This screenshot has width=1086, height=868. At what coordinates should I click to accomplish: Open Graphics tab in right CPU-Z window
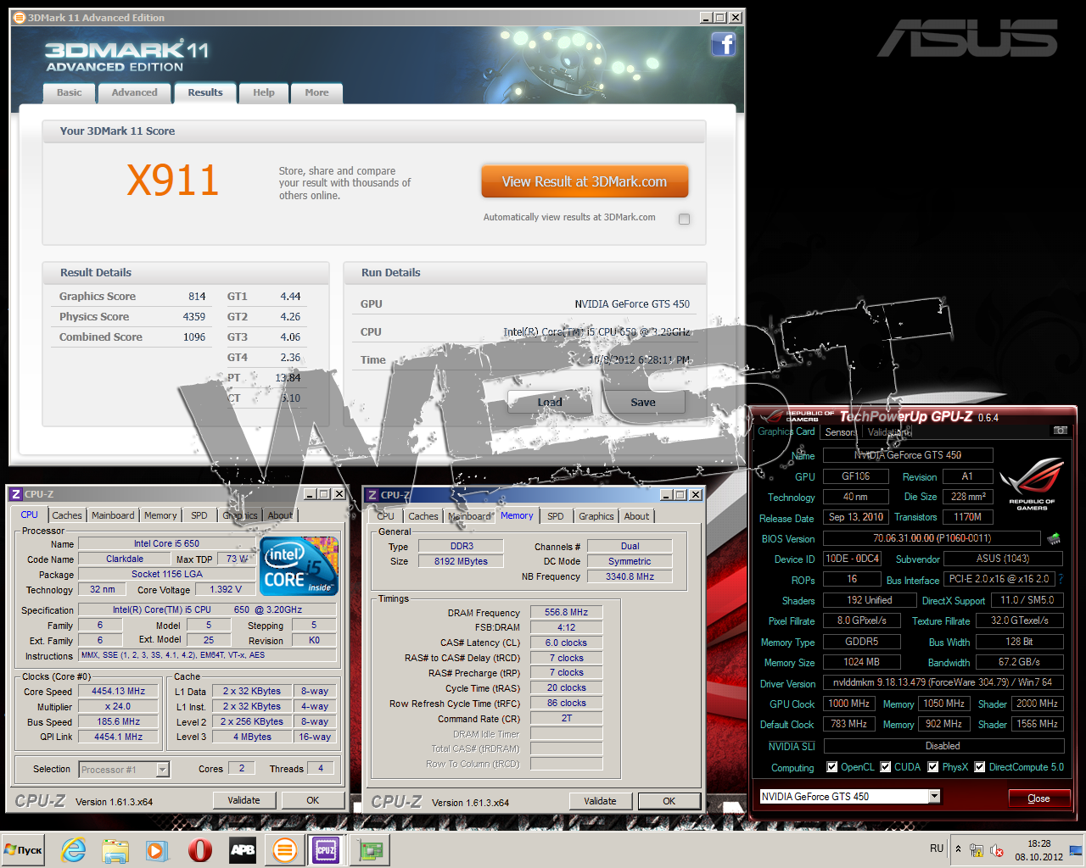point(596,516)
